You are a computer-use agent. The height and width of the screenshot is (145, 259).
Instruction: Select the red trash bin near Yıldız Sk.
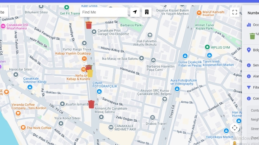(x=89, y=25)
